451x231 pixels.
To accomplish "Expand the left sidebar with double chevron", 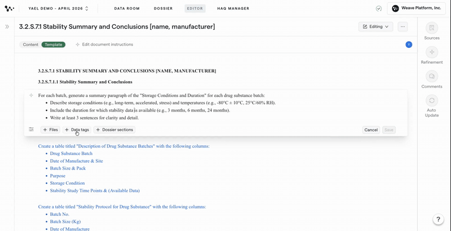I will [x=7, y=26].
